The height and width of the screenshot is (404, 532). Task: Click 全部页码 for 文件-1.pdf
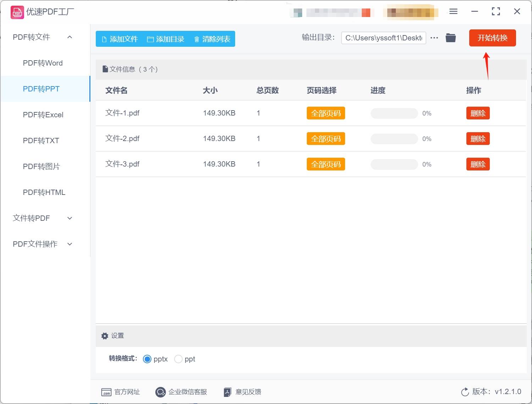tap(326, 113)
